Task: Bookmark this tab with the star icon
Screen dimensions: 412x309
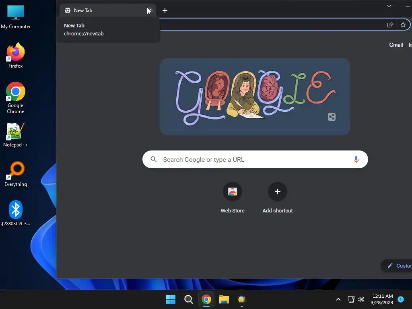Action: (403, 25)
